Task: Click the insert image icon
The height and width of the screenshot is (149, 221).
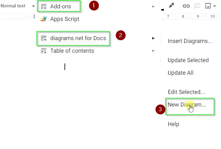Action: (208, 6)
